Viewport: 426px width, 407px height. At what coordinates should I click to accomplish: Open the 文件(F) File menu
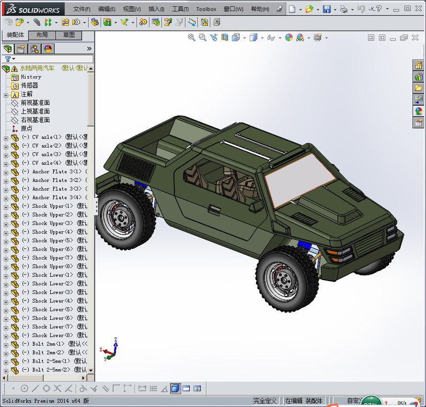point(82,9)
